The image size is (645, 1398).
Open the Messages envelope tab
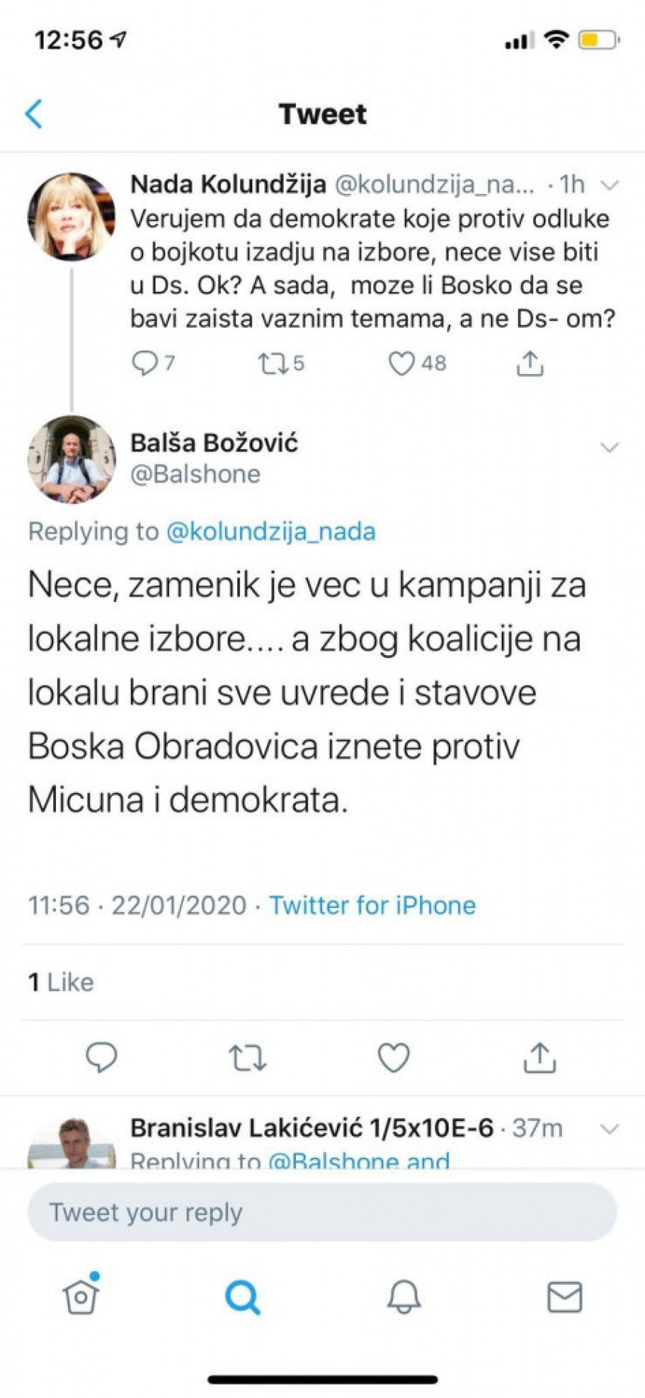coord(565,1296)
